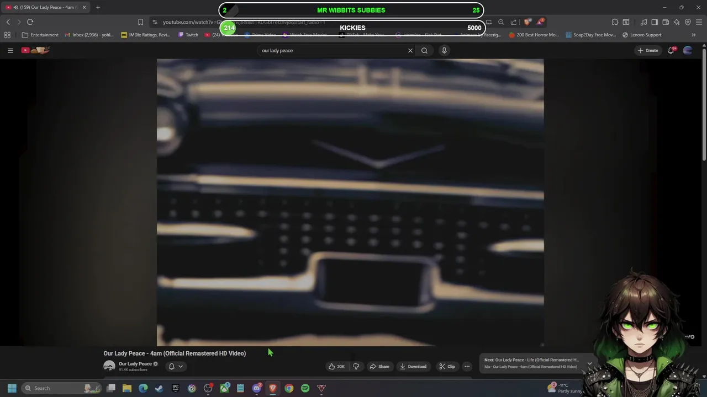Open Epic Games Launcher from the taskbar
Viewport: 707px width, 397px height.
(x=176, y=388)
